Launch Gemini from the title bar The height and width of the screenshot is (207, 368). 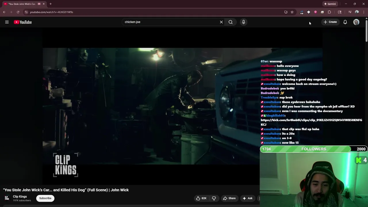pos(330,4)
